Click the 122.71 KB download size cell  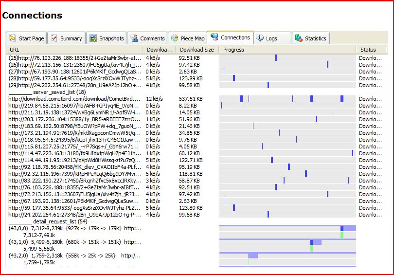[191, 160]
